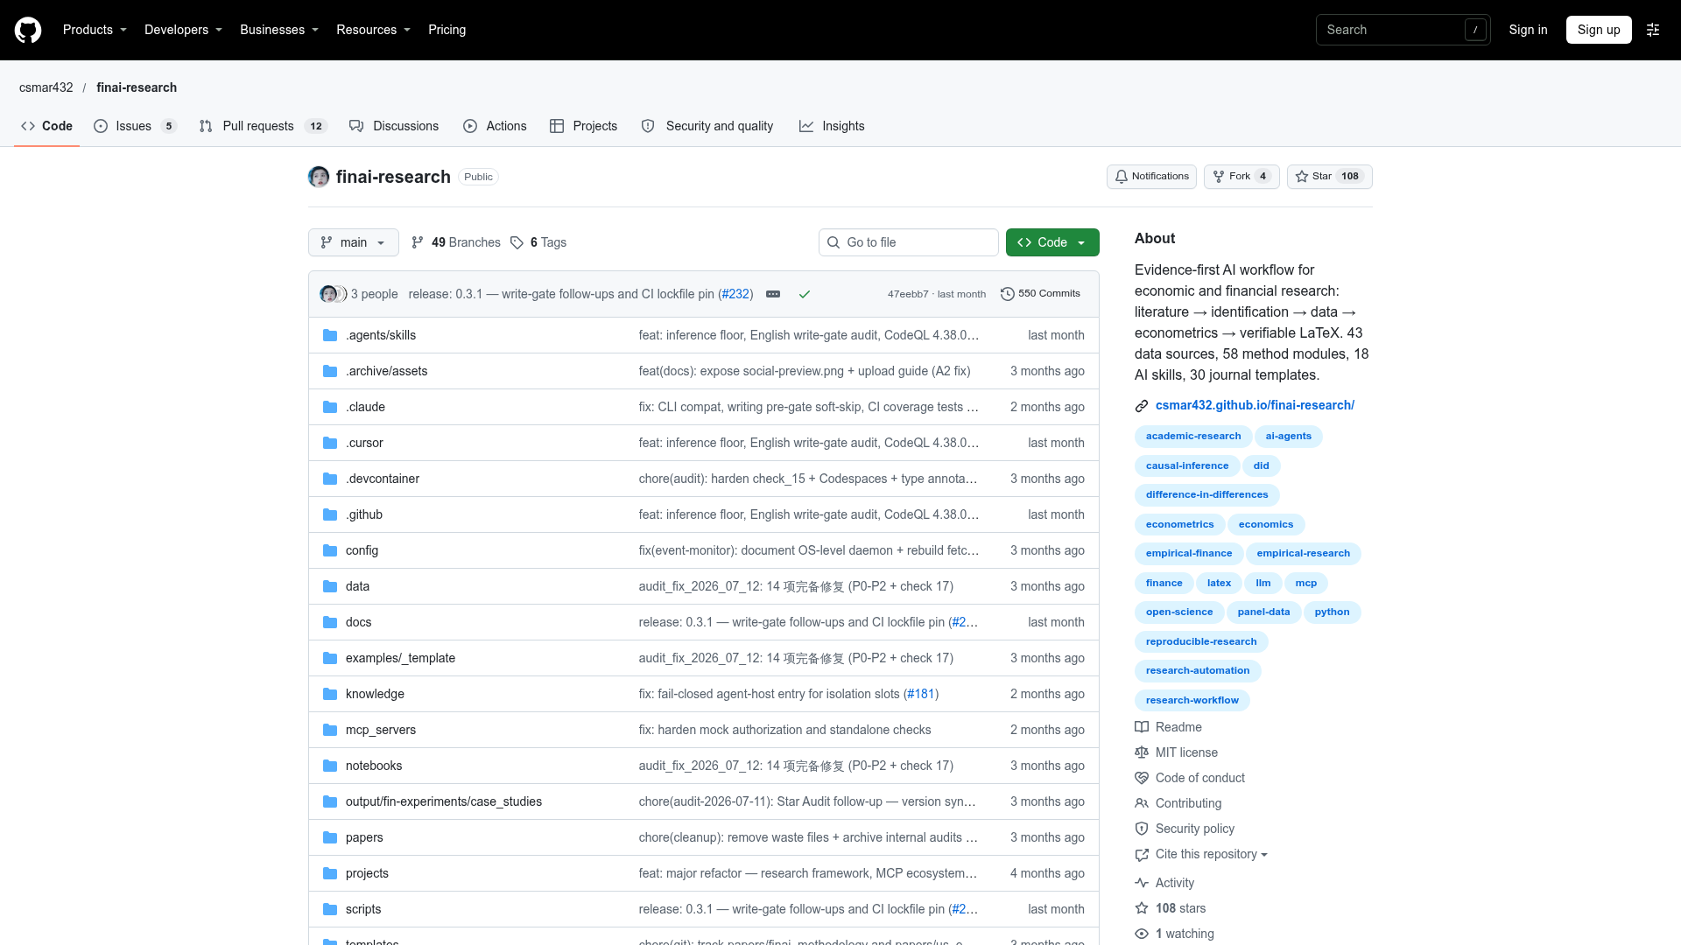Star the finai-research repository
1681x945 pixels.
pyautogui.click(x=1329, y=177)
